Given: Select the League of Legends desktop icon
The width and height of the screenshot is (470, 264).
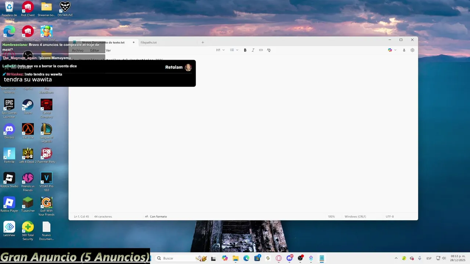Looking at the screenshot, I should tap(46, 133).
